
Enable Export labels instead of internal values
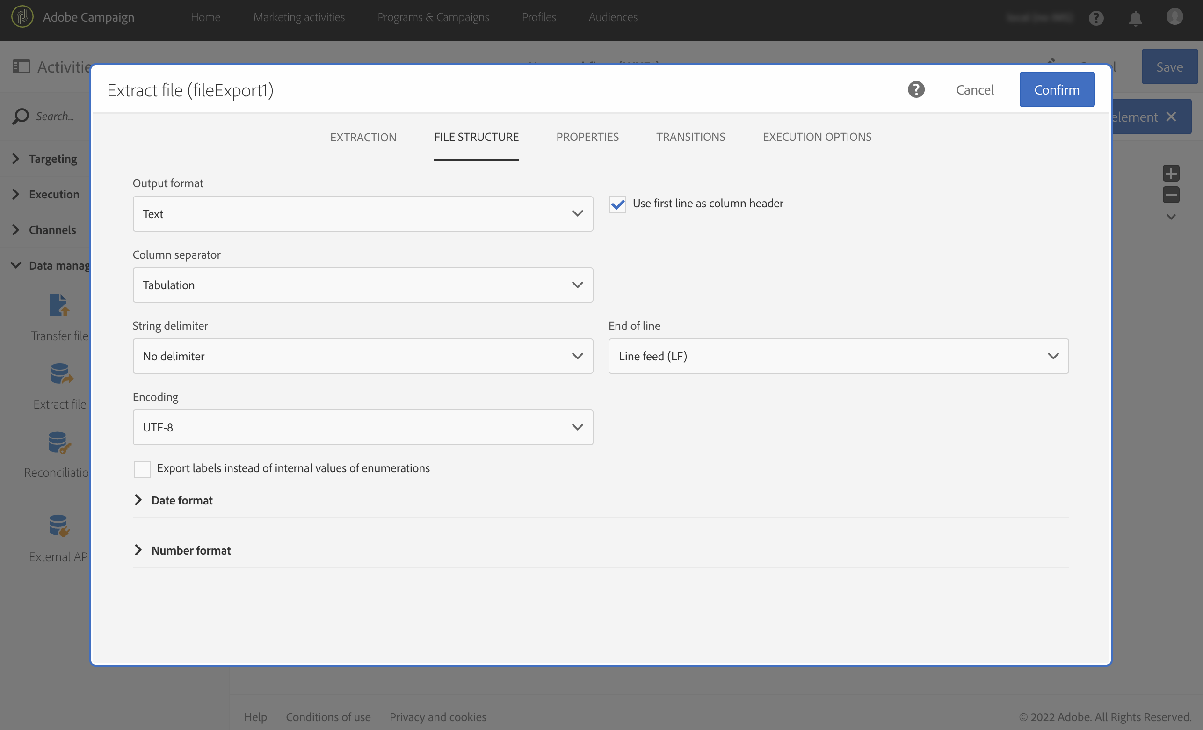coord(142,469)
